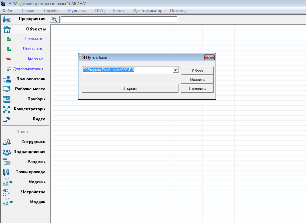The width and height of the screenshot is (306, 223).
Task: Click the Точки прохода door icon
Action: [7, 172]
